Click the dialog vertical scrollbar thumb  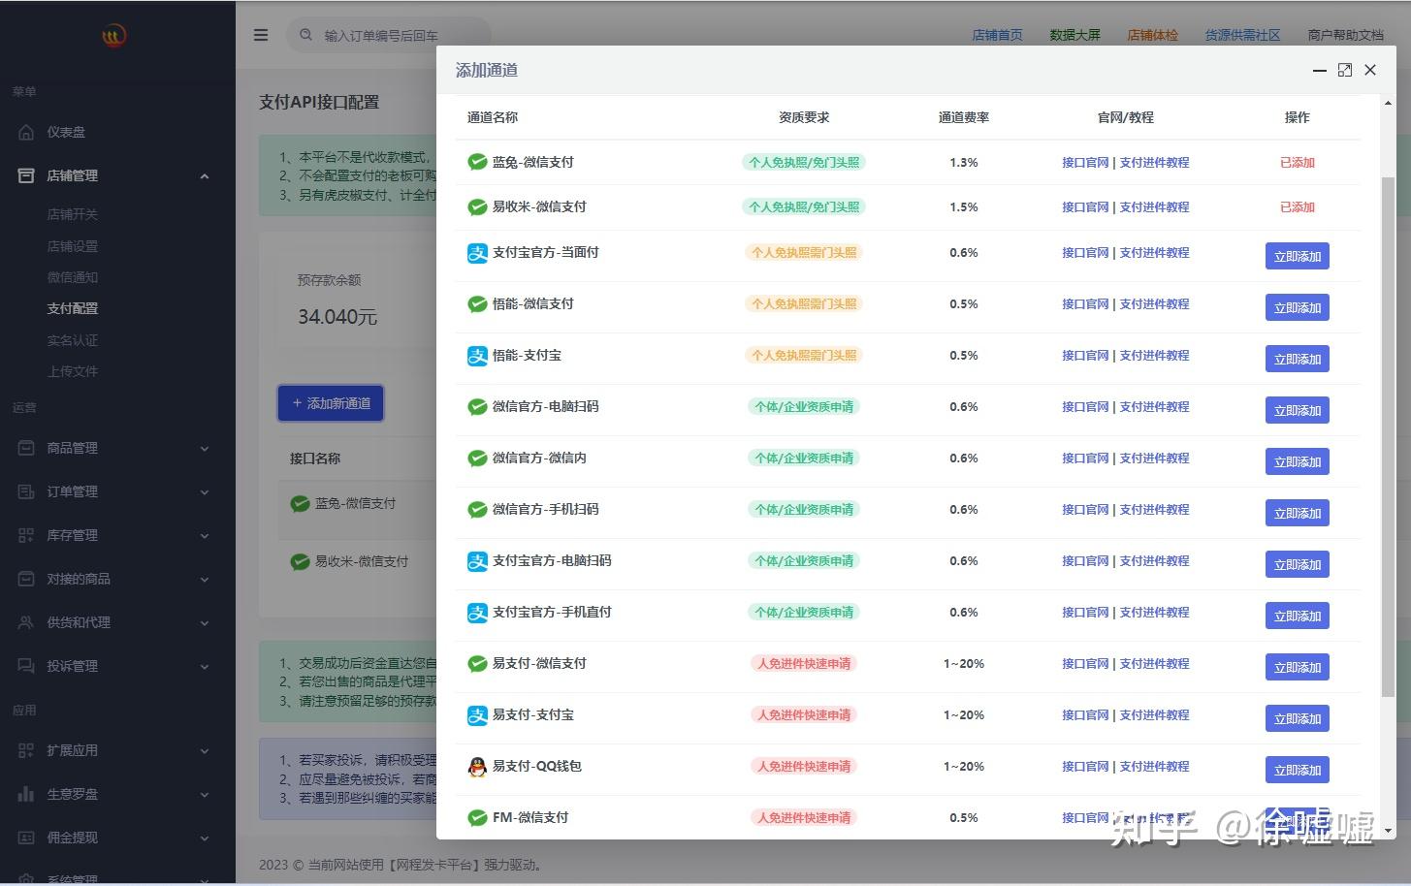click(1388, 436)
